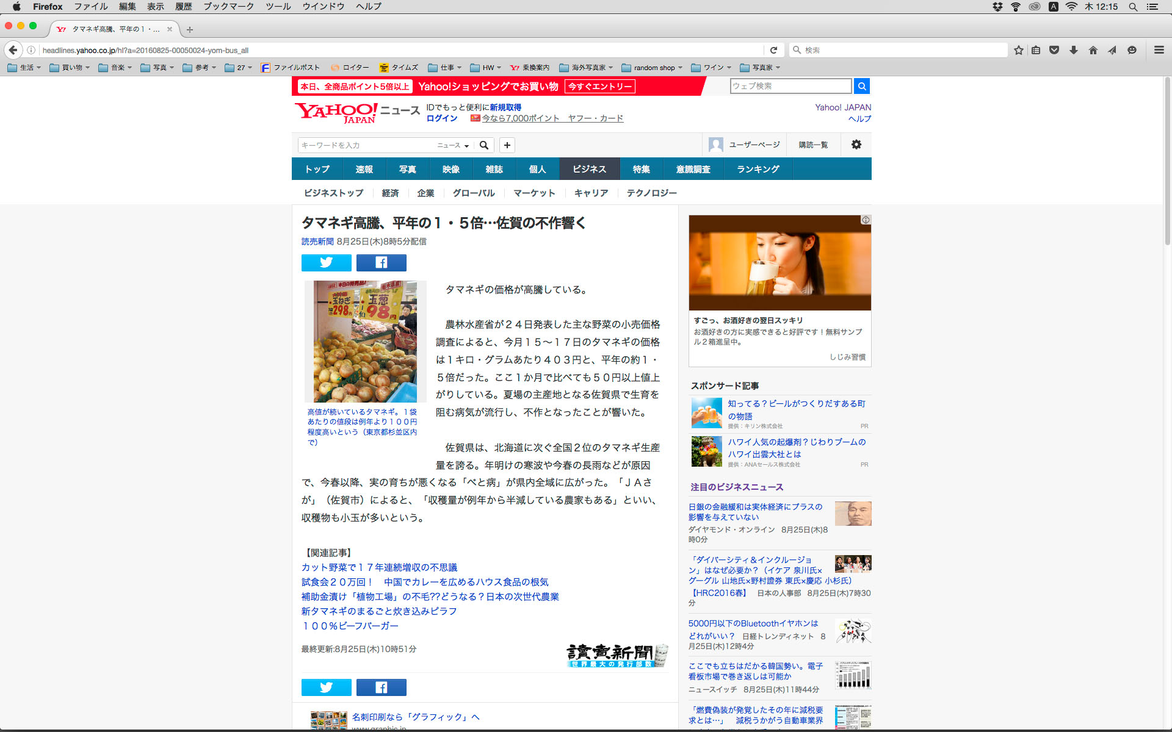Reload the page with the refresh icon
This screenshot has width=1172, height=732.
click(x=773, y=50)
